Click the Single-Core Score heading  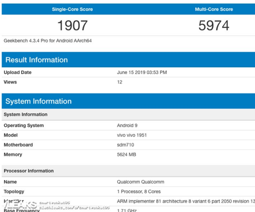[x=72, y=9]
